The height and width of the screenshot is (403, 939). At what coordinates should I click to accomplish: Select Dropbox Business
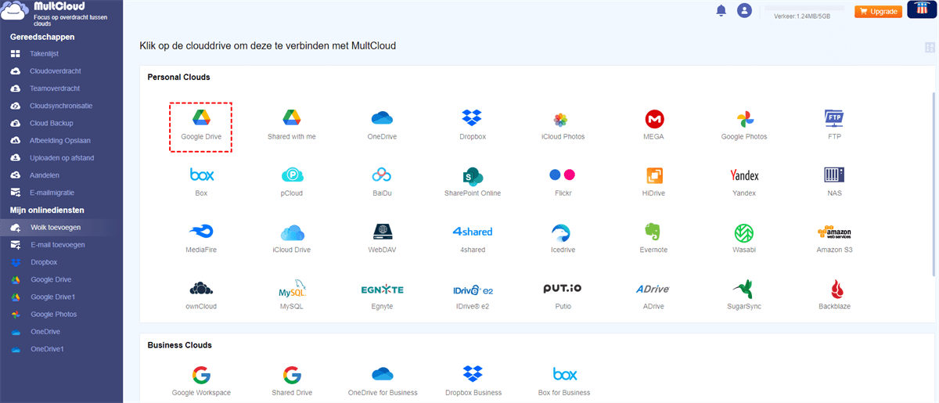472,380
